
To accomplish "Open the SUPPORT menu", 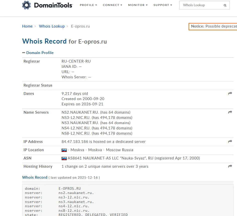I will click(163, 5).
